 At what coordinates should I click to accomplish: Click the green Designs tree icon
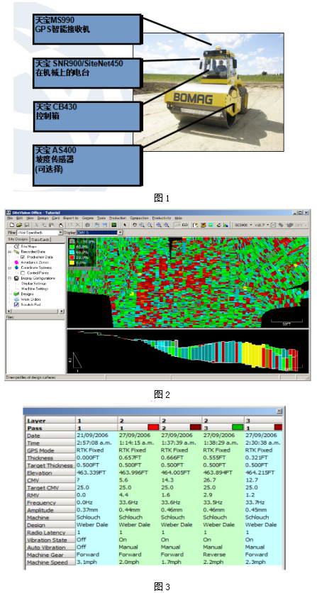point(16,294)
